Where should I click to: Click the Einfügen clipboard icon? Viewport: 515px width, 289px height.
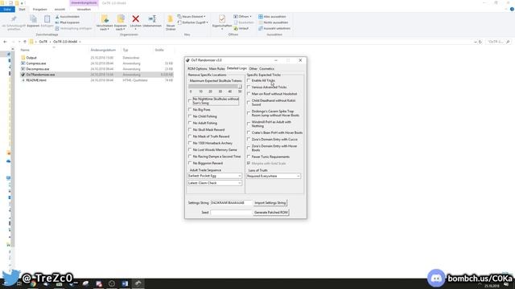pyautogui.click(x=47, y=19)
